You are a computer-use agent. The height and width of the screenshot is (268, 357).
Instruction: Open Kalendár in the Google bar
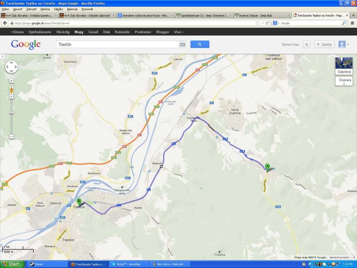pyautogui.click(x=122, y=32)
